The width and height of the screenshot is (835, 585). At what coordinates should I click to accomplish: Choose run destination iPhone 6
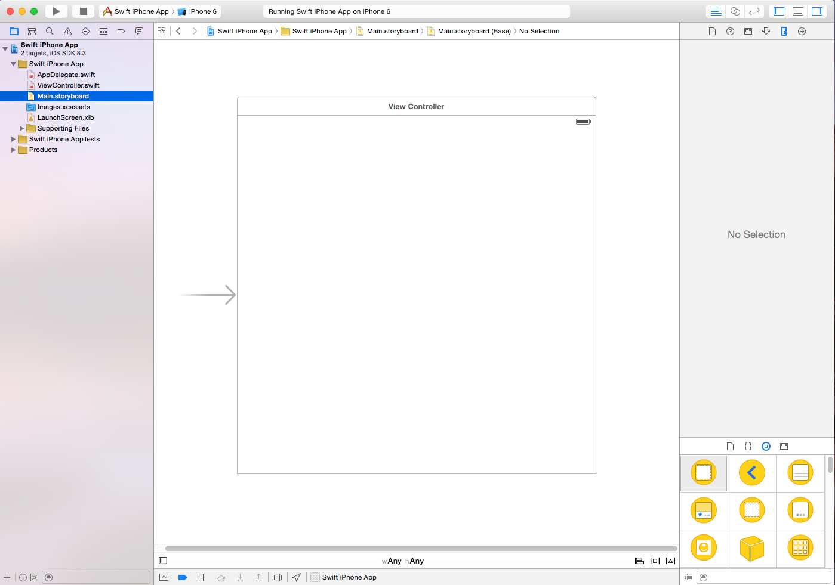[198, 11]
